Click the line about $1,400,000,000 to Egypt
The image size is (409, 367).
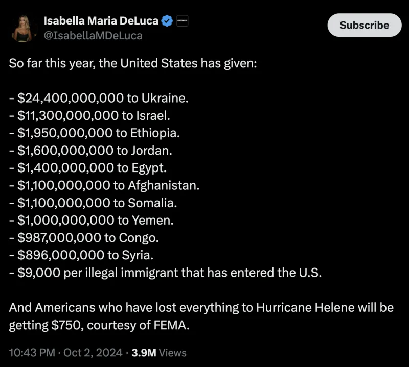click(87, 168)
